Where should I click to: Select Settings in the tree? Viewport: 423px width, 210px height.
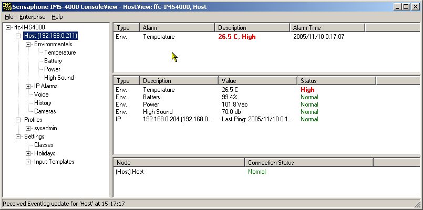point(34,136)
